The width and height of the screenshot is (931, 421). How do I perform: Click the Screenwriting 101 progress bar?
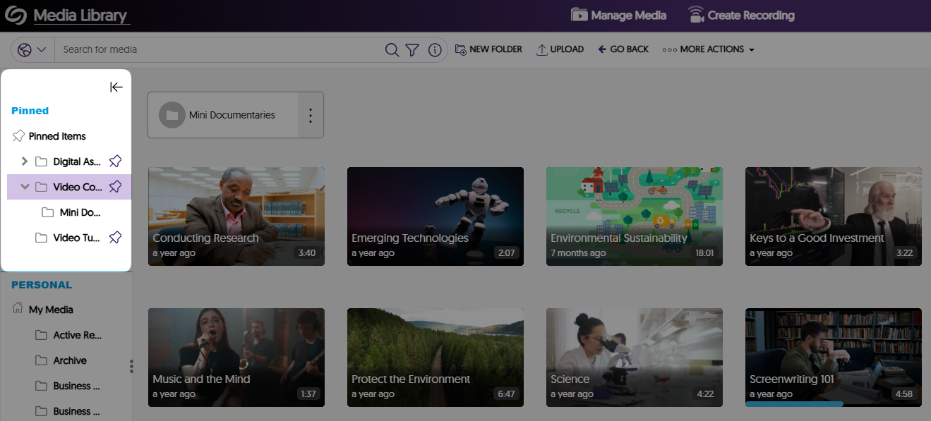(793, 403)
